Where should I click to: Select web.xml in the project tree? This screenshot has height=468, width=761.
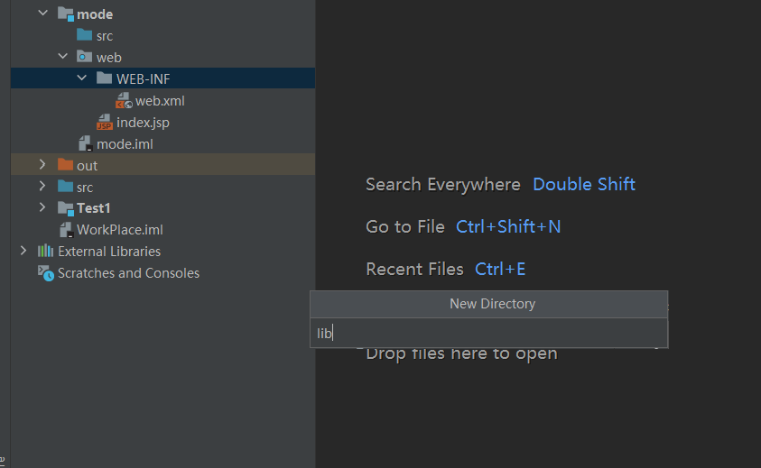(160, 101)
